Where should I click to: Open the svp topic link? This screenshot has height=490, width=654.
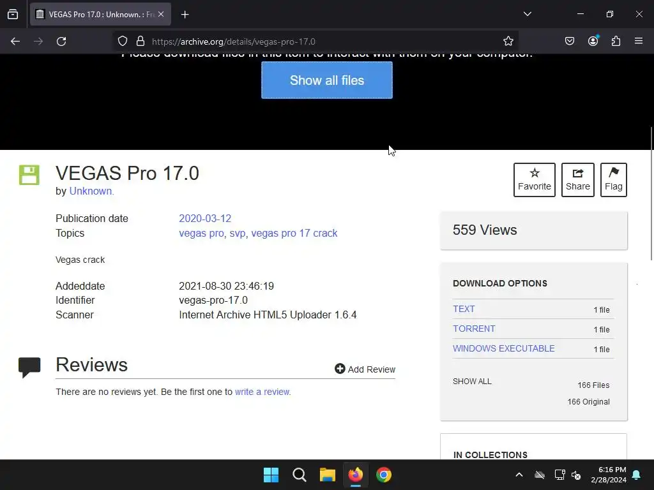[x=238, y=234]
